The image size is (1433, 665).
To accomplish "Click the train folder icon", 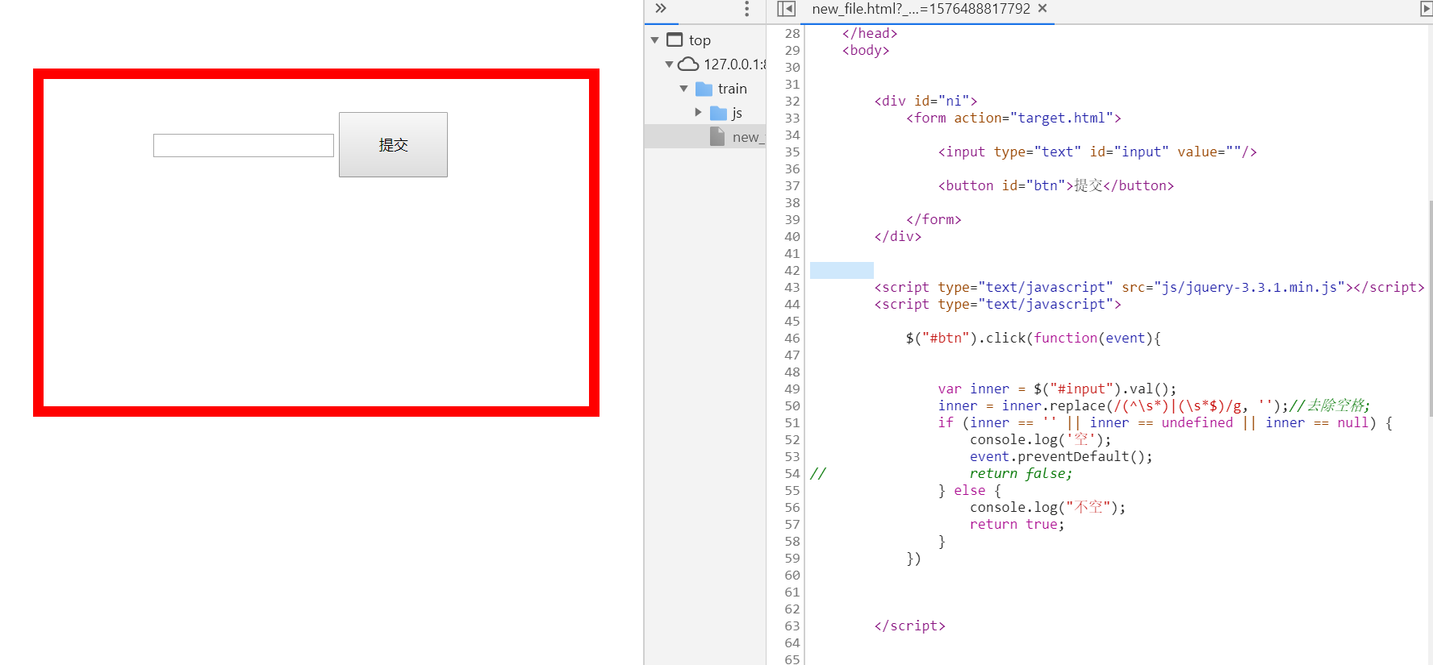I will click(x=704, y=89).
